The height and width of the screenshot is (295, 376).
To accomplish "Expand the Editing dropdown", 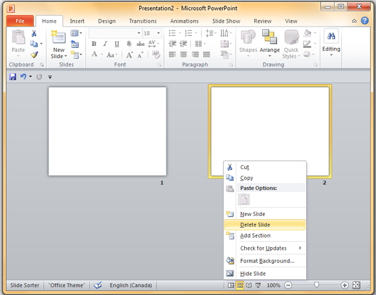I will 331,43.
